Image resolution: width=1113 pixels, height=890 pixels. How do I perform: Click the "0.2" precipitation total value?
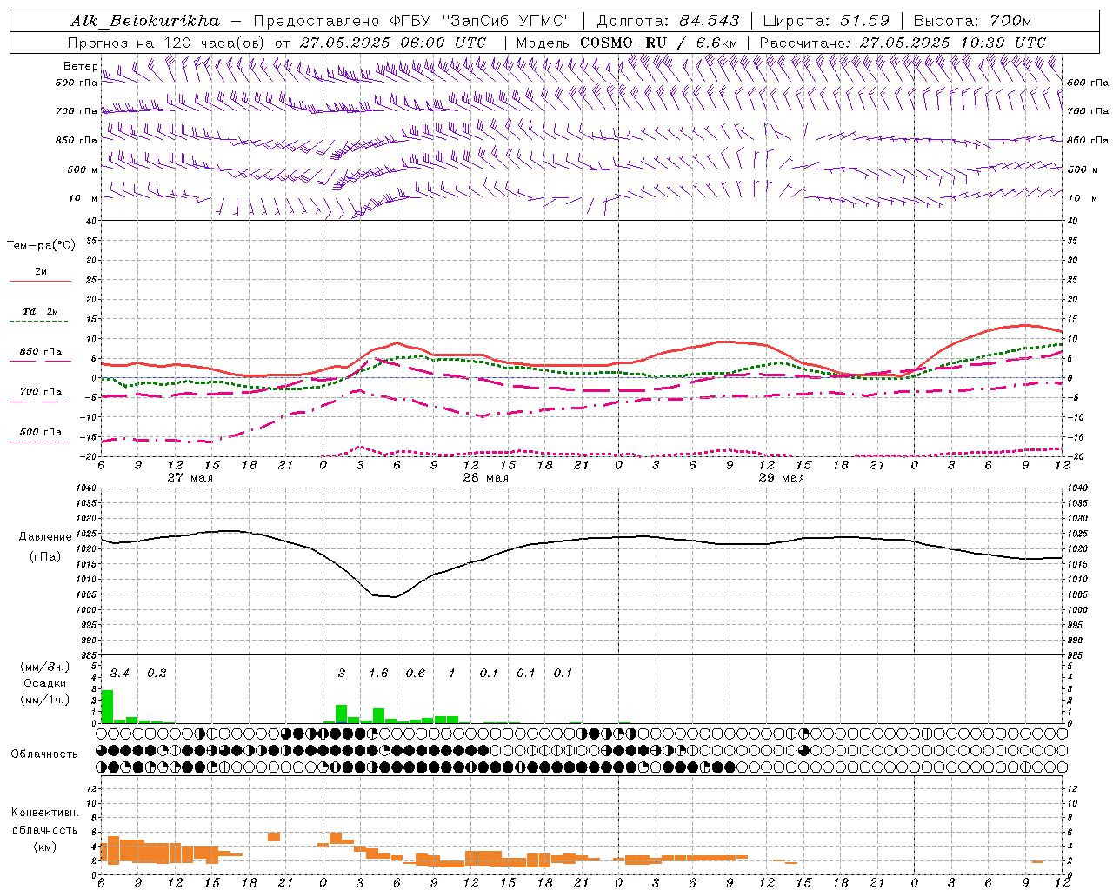click(x=157, y=673)
